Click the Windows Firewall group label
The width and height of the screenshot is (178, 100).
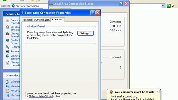[36, 26]
